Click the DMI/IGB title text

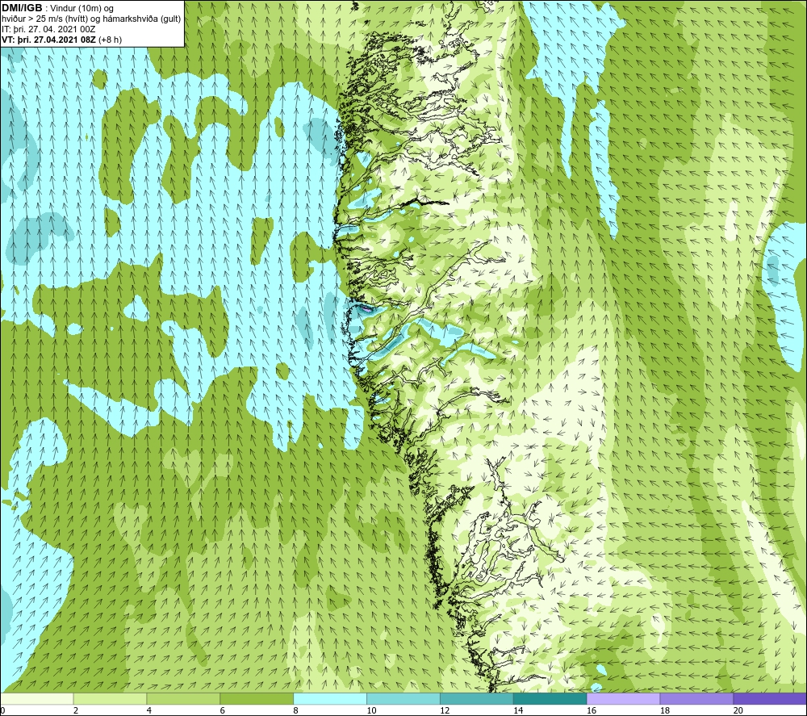tap(22, 8)
